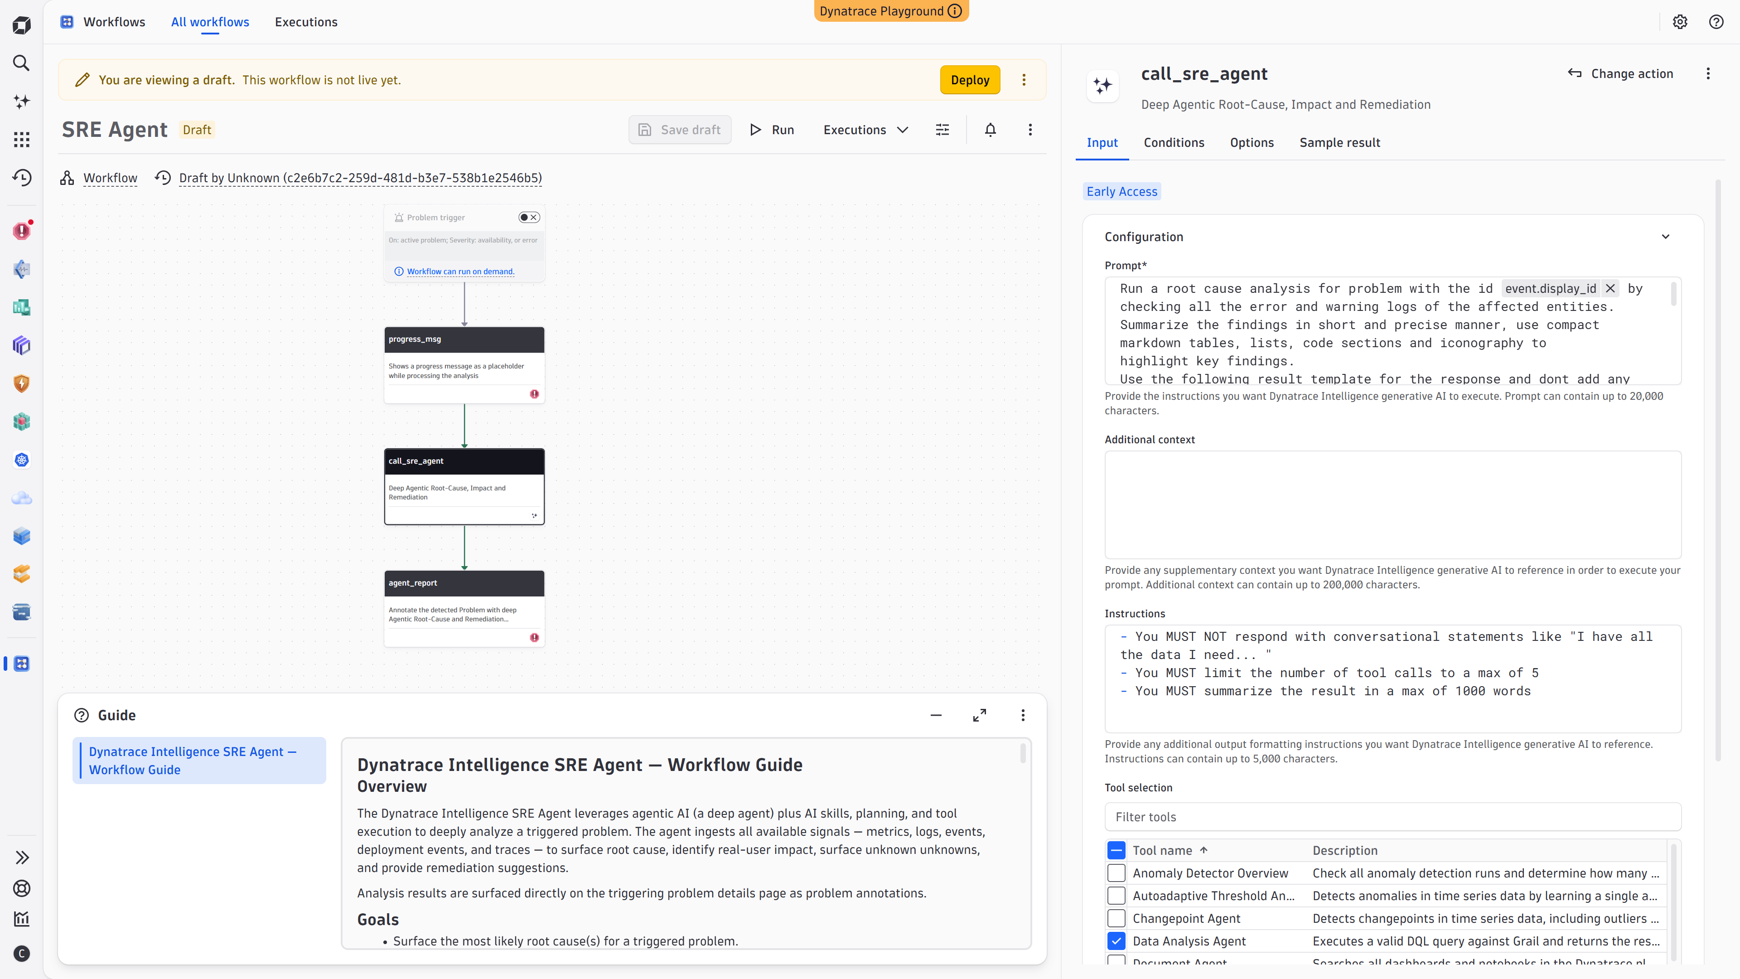1740x979 pixels.
Task: Toggle the select-all tools header checkbox
Action: (x=1116, y=850)
